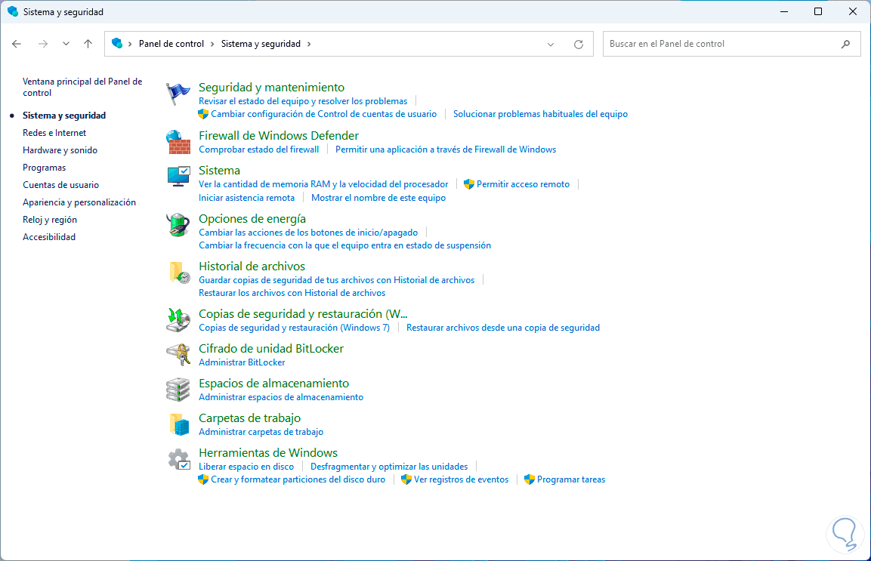Refresh the address bar view
This screenshot has height=561, width=871.
point(578,44)
